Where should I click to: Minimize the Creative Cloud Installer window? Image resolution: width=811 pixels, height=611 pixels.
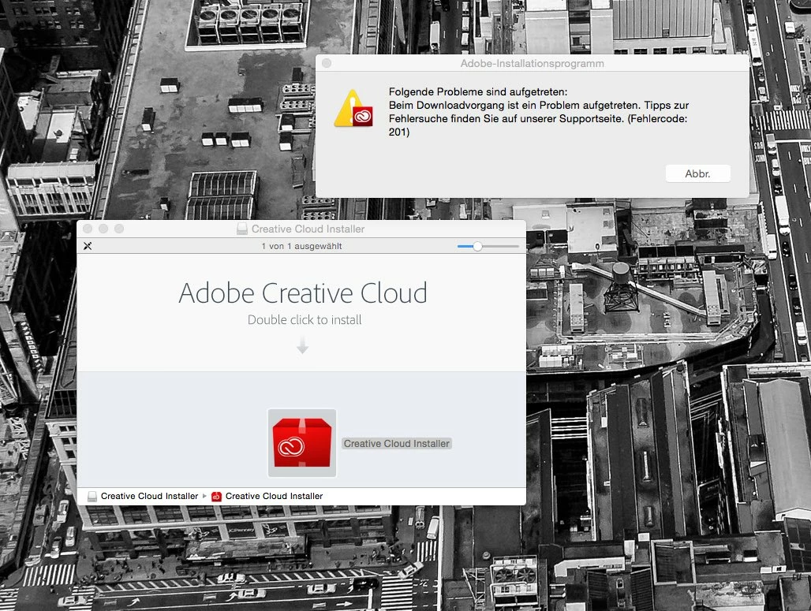pyautogui.click(x=103, y=229)
